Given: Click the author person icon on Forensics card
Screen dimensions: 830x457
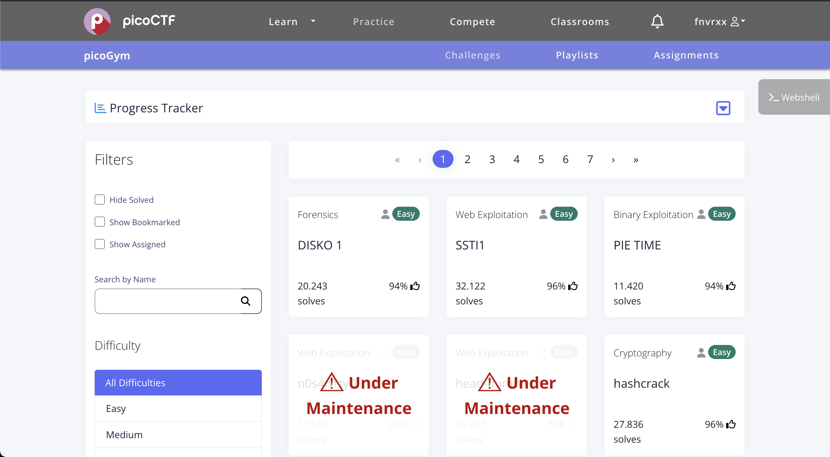Looking at the screenshot, I should tap(385, 214).
